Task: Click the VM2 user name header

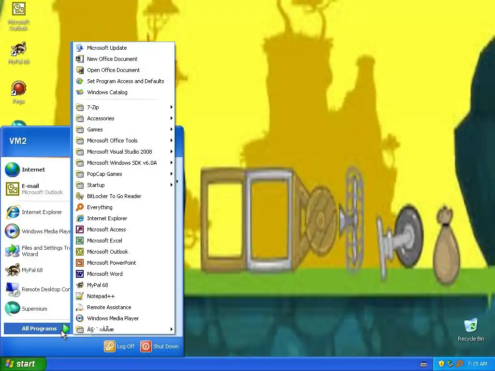Action: [18, 141]
